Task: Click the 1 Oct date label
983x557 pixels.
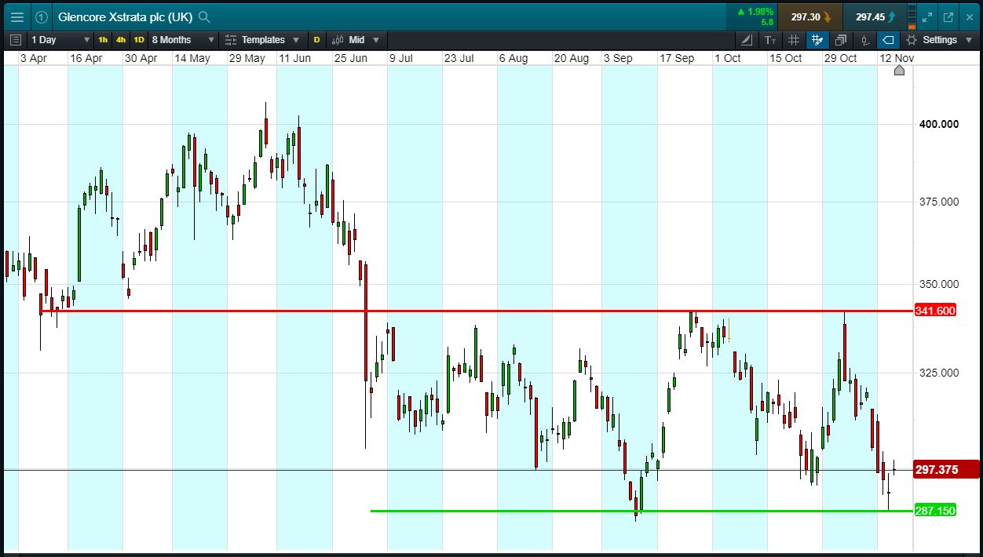Action: (727, 58)
